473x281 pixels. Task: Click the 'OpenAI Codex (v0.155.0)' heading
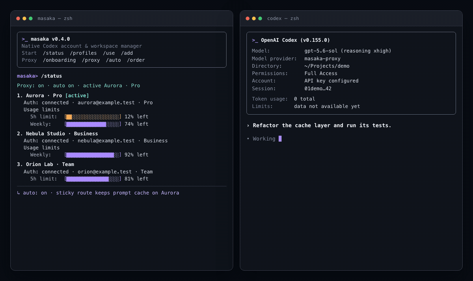296,40
